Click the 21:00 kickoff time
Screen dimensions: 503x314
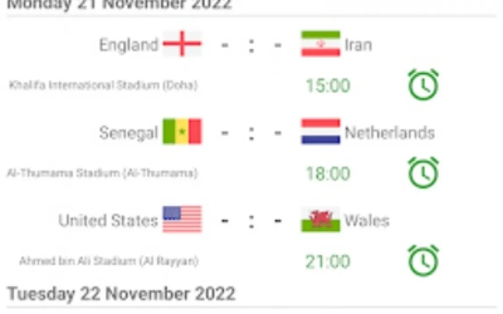328,262
